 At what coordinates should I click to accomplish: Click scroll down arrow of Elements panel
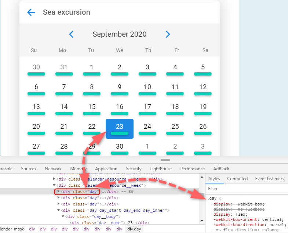(202, 221)
